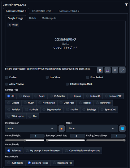
Task: Select the MLSD control type
Action: tap(29, 103)
